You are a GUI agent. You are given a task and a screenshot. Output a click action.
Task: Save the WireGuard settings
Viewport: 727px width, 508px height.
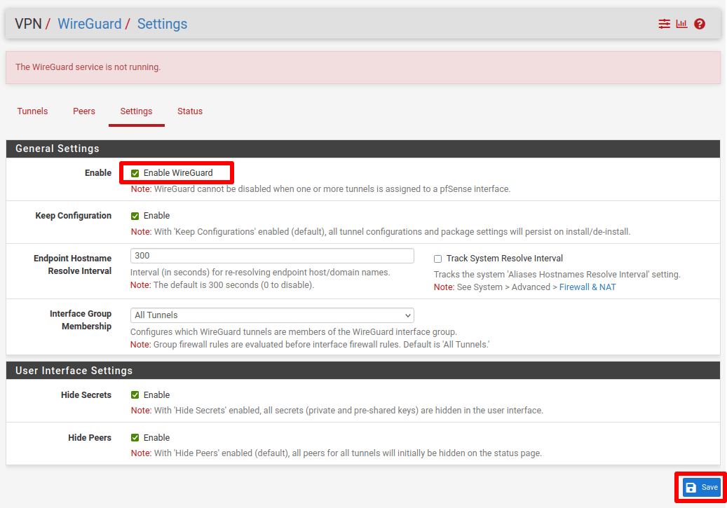(x=702, y=487)
